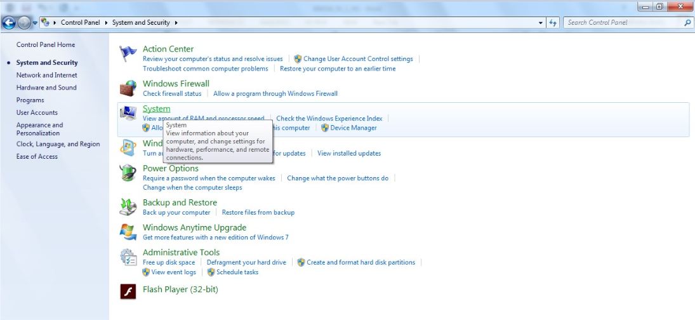Image resolution: width=695 pixels, height=320 pixels.
Task: Click the Action Center heading
Action: [168, 49]
